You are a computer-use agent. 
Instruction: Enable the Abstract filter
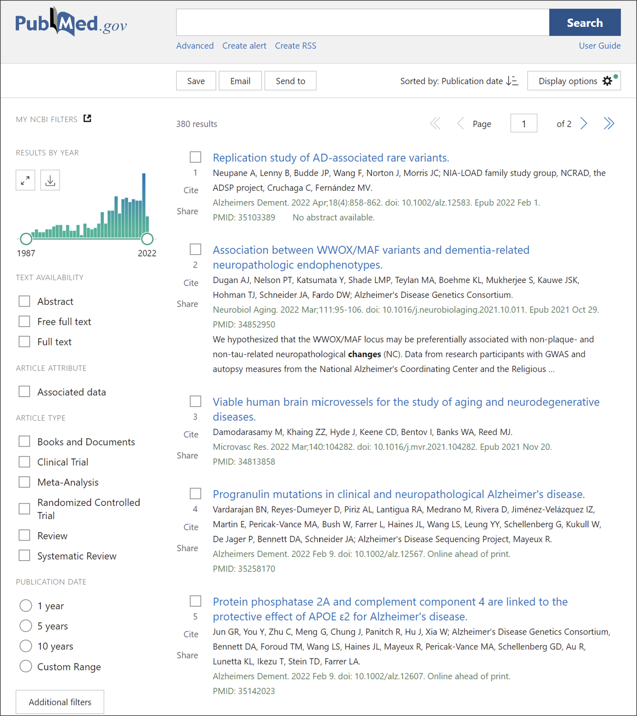tap(24, 301)
